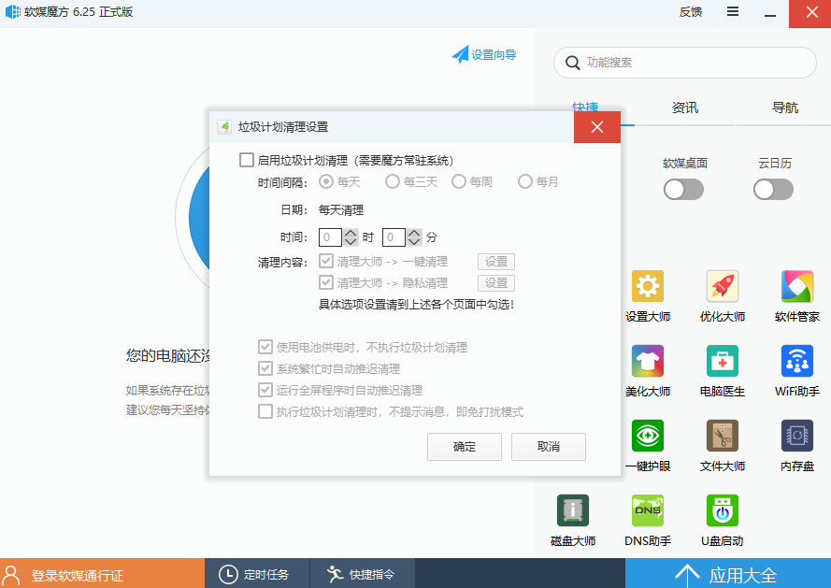
Task: Open the 设置大师 gear app icon
Action: pyautogui.click(x=648, y=286)
